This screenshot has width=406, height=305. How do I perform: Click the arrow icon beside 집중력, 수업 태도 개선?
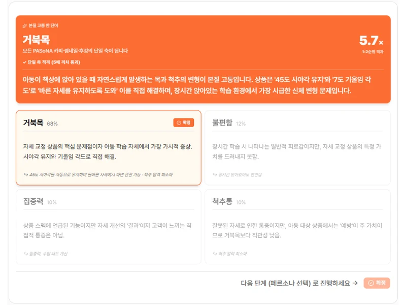click(x=26, y=254)
